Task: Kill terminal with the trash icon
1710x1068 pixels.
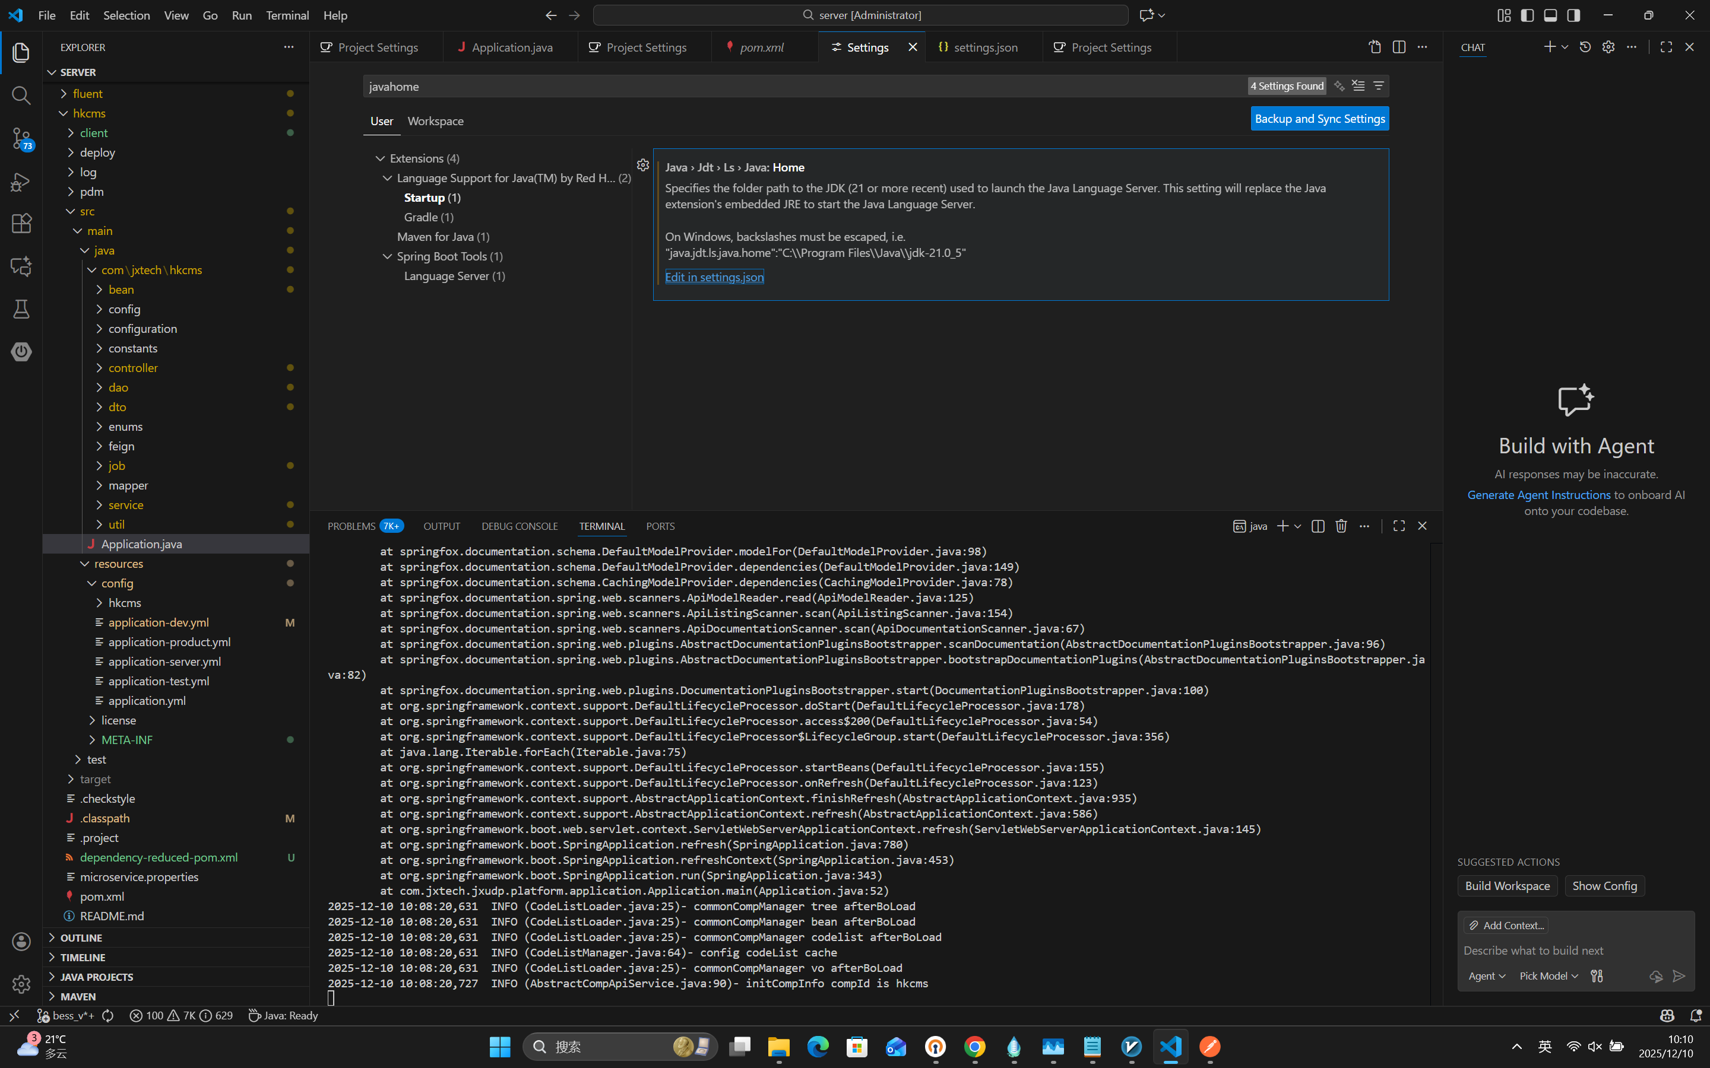Action: tap(1341, 526)
